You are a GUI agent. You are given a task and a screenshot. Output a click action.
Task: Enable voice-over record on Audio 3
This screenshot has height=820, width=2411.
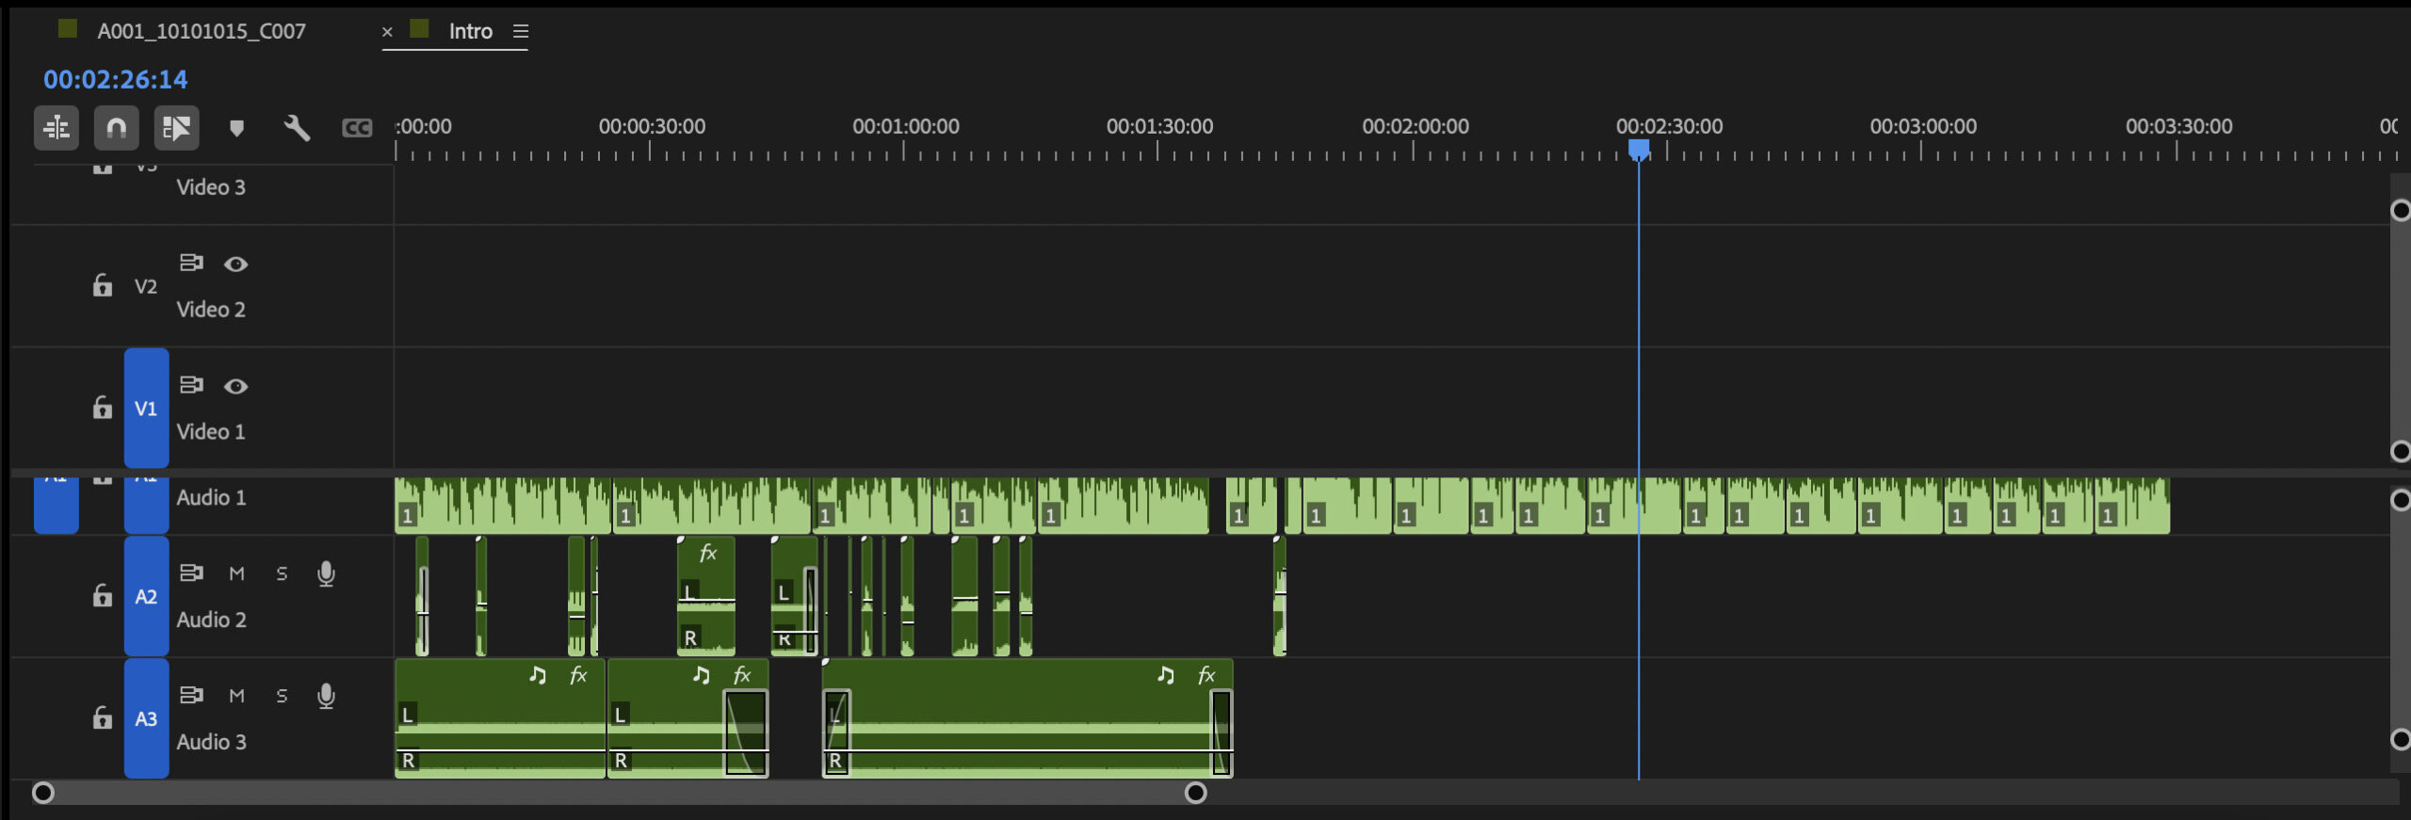click(326, 696)
